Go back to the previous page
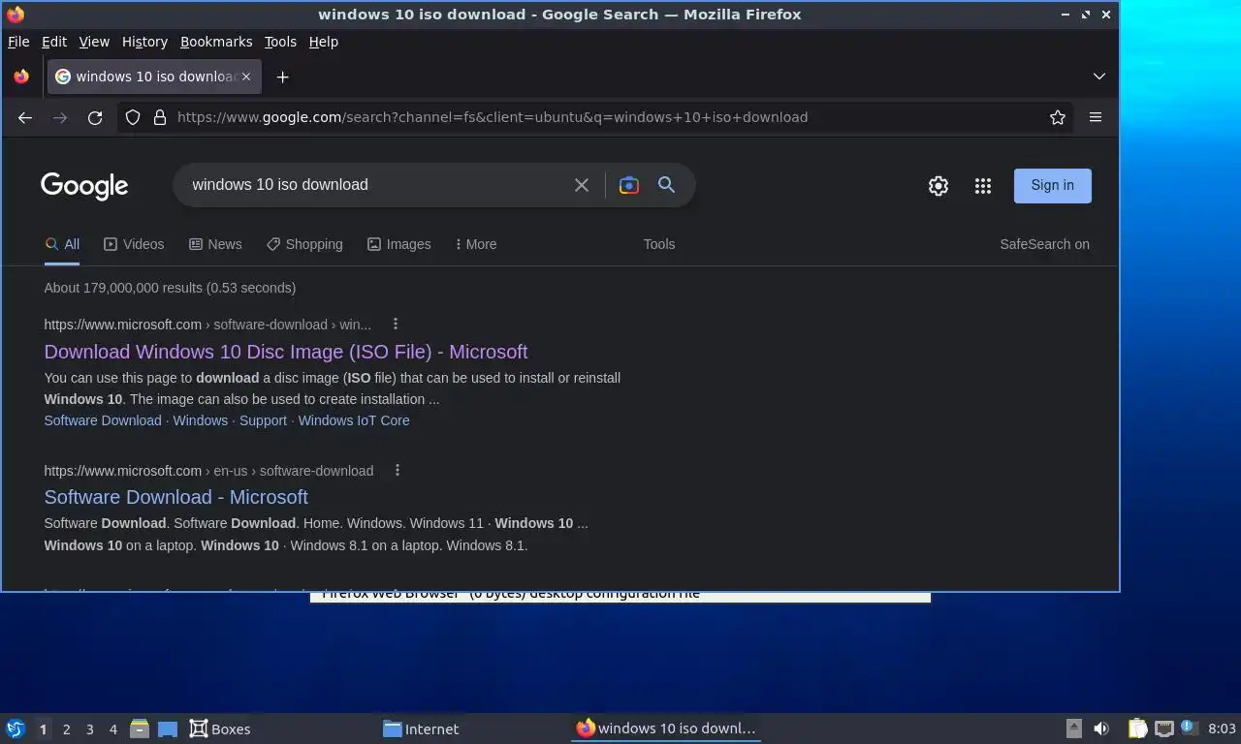The image size is (1241, 744). [25, 117]
